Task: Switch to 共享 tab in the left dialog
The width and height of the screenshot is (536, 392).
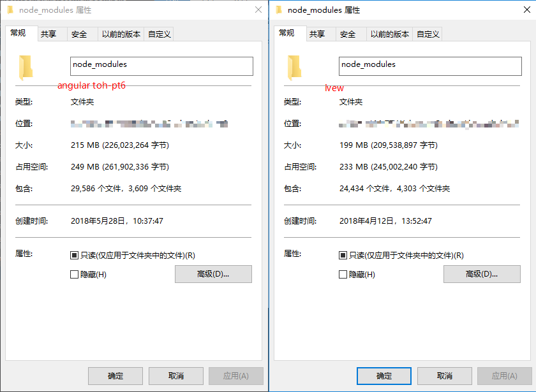Action: [x=48, y=34]
